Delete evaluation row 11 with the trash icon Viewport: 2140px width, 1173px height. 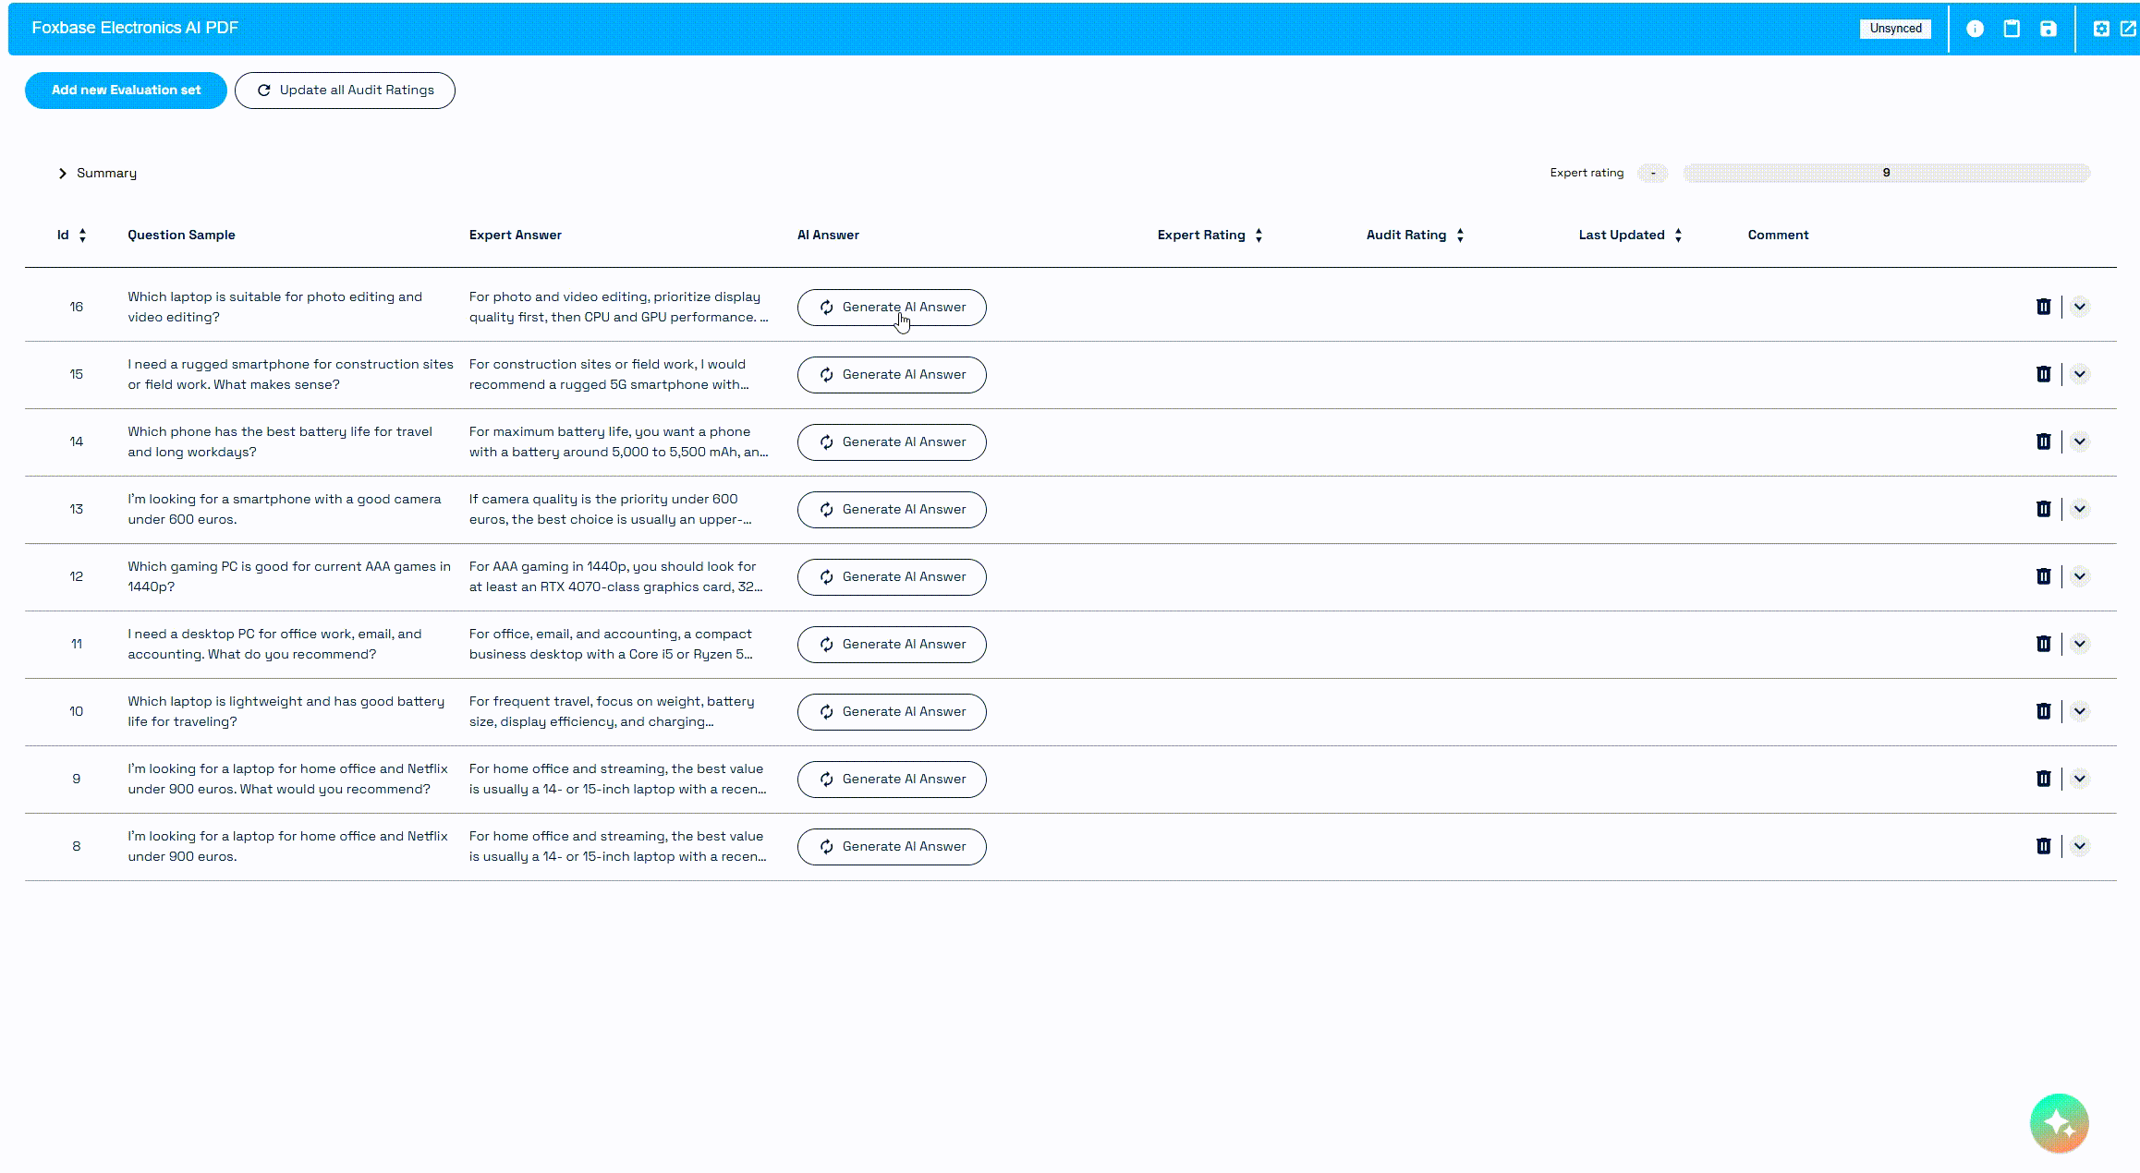(2043, 644)
